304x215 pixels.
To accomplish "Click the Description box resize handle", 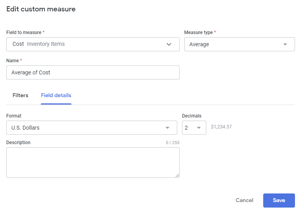I will [177, 175].
